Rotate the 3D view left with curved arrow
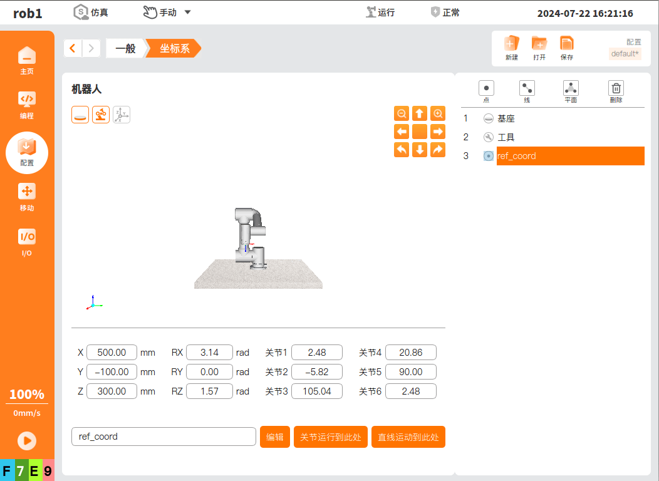The image size is (659, 481). click(x=402, y=150)
